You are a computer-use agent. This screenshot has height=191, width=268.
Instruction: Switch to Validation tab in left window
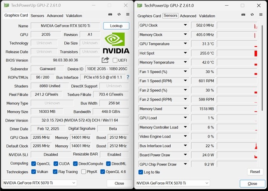74,16
